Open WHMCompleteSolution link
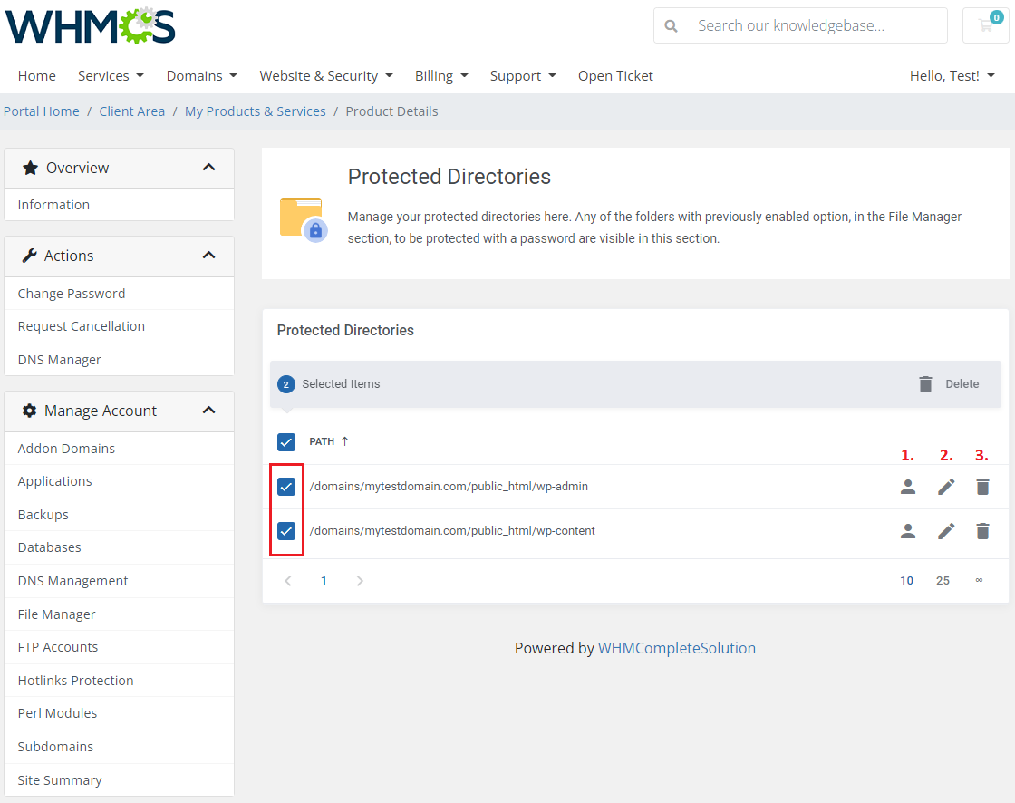Viewport: 1015px width, 803px height. [x=676, y=648]
